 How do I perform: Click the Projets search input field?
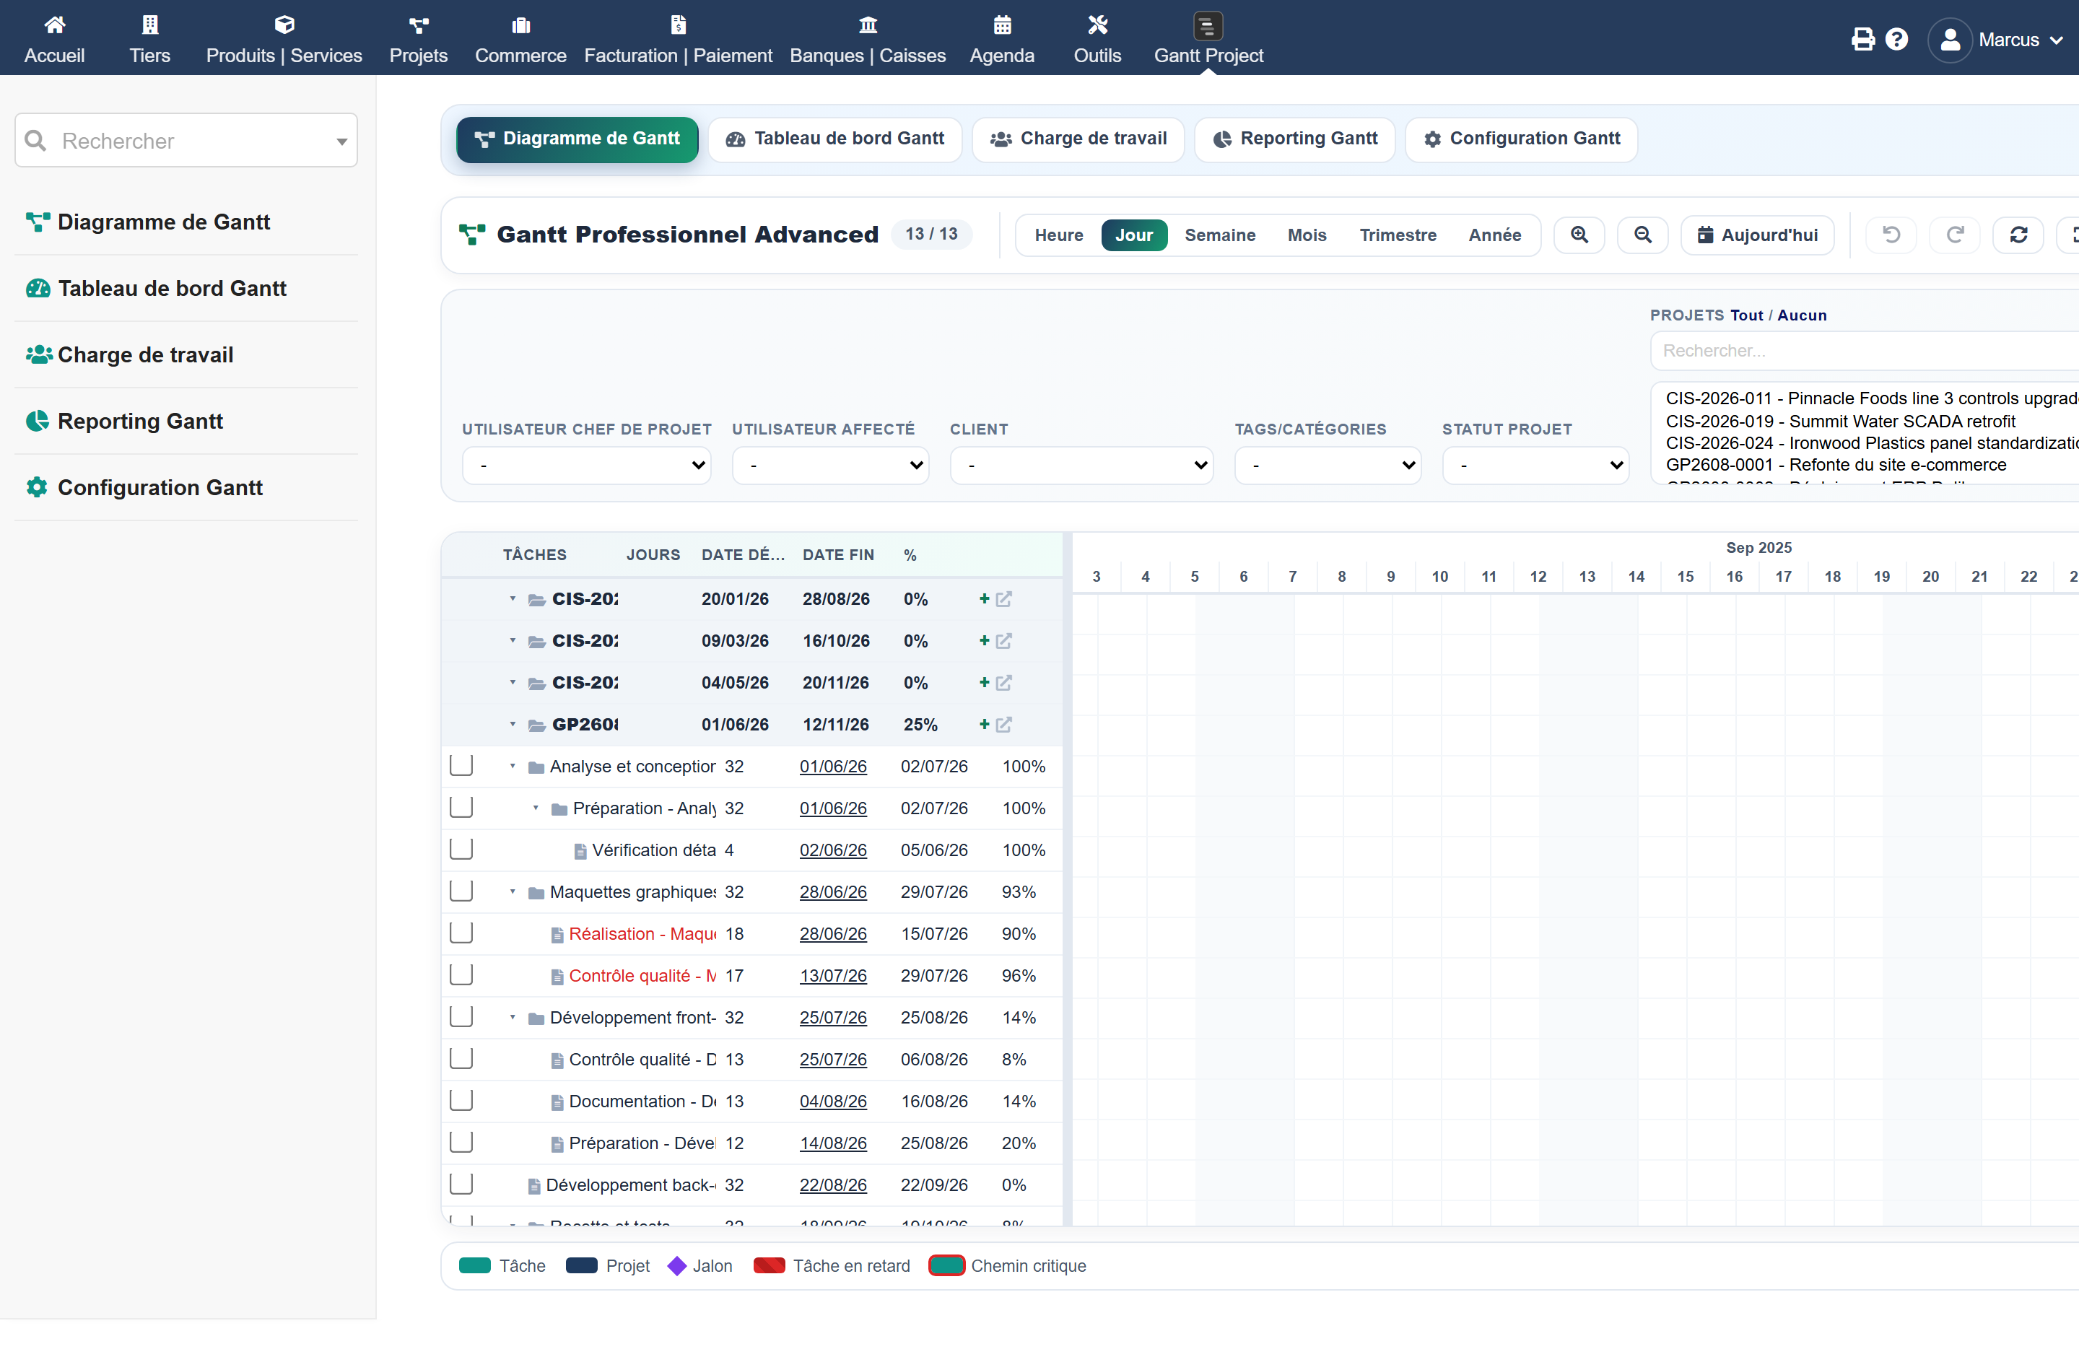1865,351
